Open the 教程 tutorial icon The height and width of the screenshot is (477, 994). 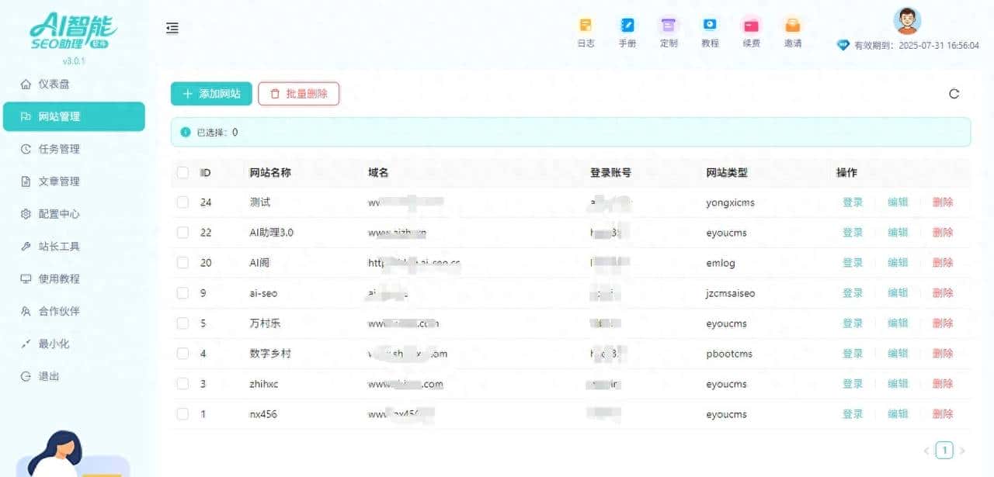(x=710, y=33)
